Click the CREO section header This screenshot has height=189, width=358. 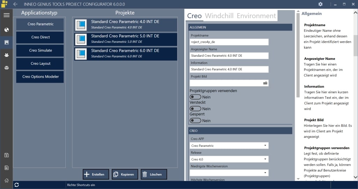tap(240, 131)
